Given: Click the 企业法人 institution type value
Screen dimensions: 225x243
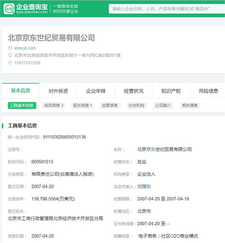Looking at the screenshot, I should click(146, 174).
